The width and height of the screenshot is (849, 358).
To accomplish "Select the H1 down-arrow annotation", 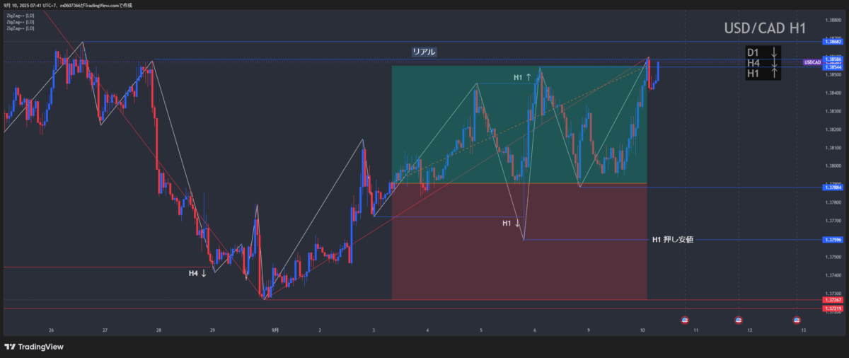I will pyautogui.click(x=511, y=224).
